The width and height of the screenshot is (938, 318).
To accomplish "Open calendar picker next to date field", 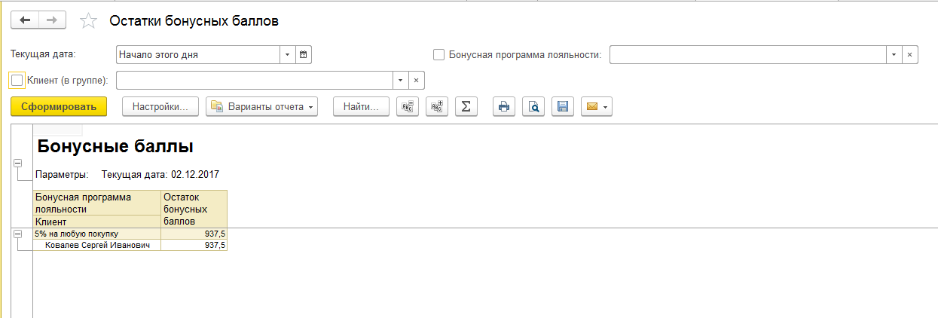I will click(x=304, y=55).
